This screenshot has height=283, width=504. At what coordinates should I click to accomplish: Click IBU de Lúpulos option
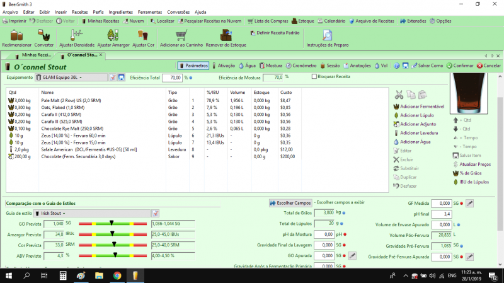[x=471, y=182]
